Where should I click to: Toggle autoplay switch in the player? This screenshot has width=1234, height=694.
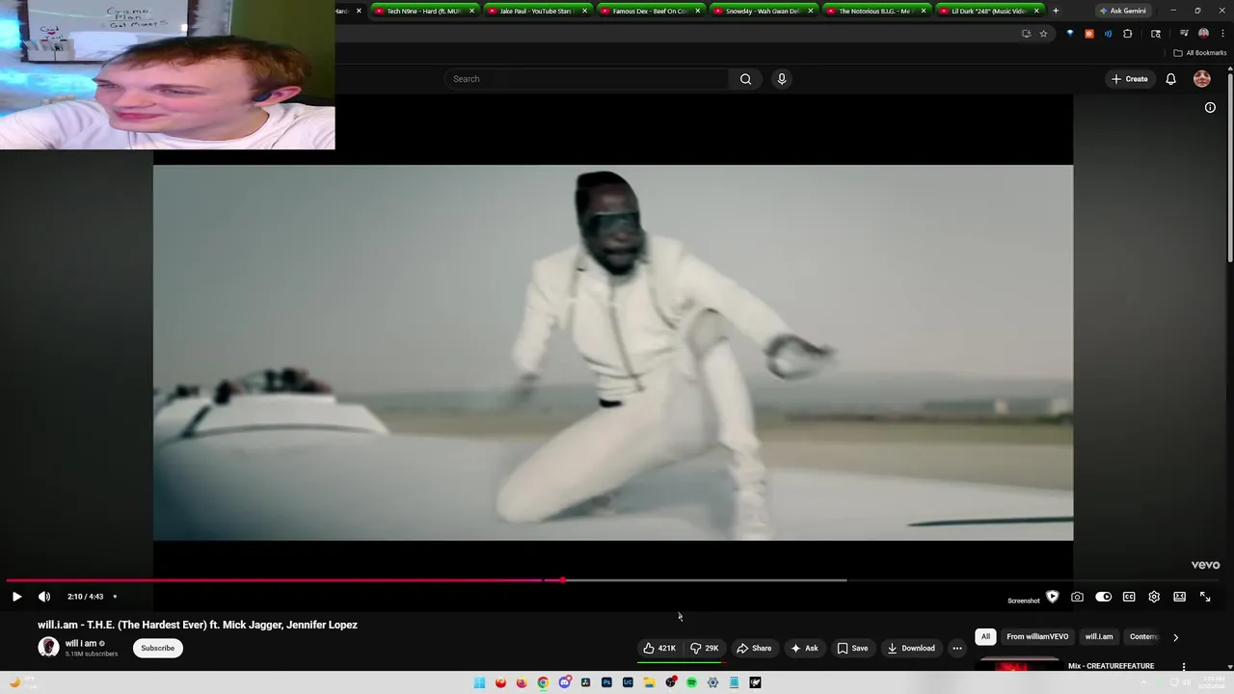[1103, 597]
